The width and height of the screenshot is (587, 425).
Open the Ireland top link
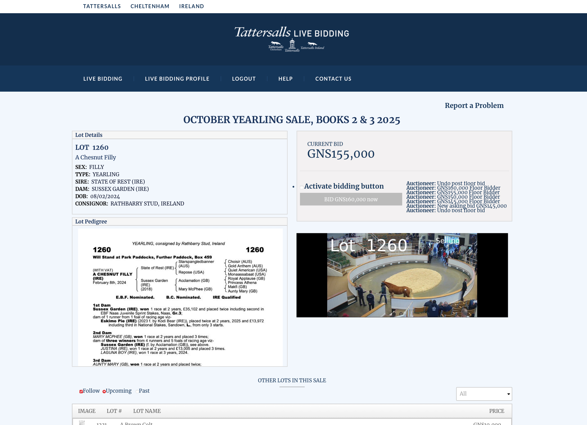click(x=191, y=6)
